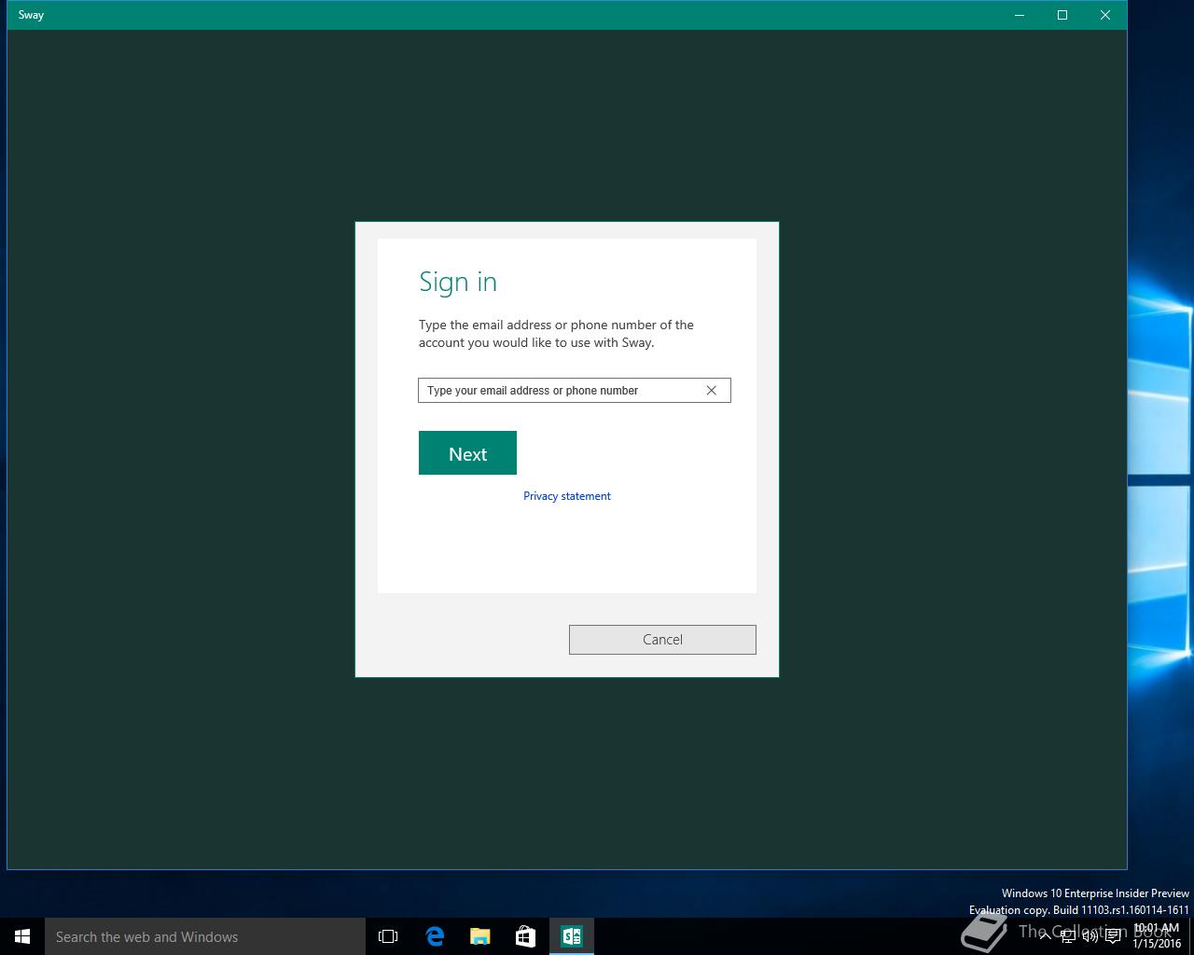Open File Explorer from the taskbar
This screenshot has width=1194, height=955.
tap(479, 936)
